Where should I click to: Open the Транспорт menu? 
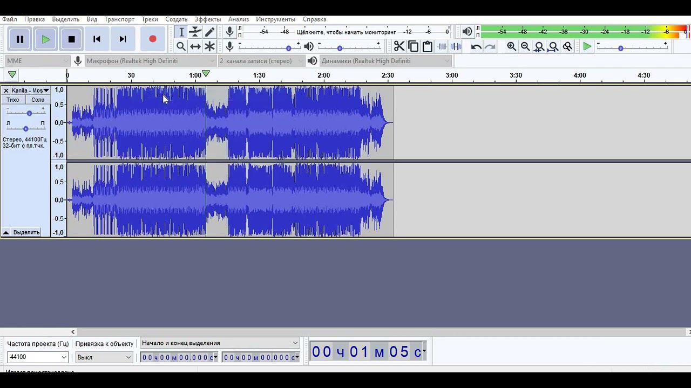point(119,19)
